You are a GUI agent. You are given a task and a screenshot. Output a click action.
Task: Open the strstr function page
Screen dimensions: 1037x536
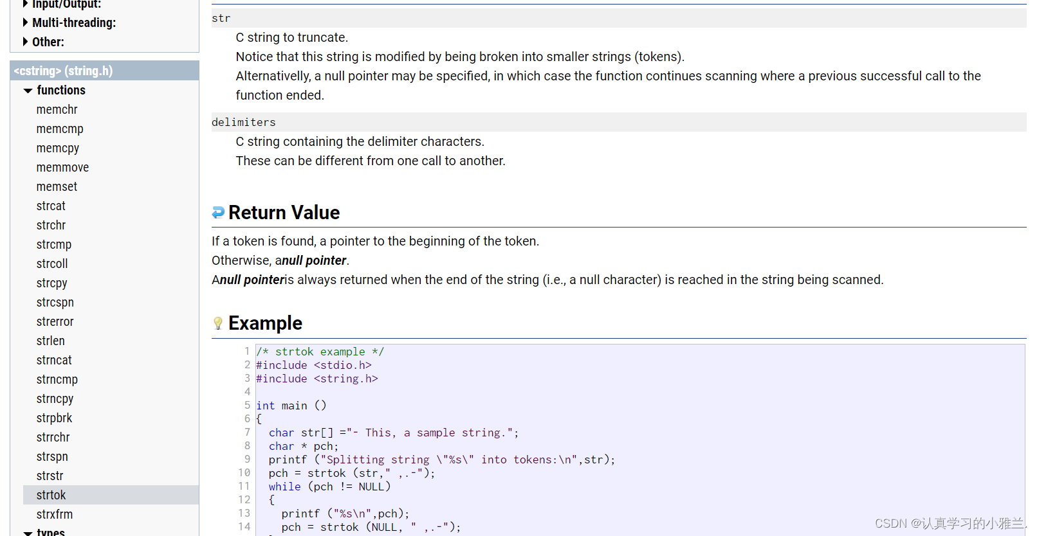[x=50, y=476]
